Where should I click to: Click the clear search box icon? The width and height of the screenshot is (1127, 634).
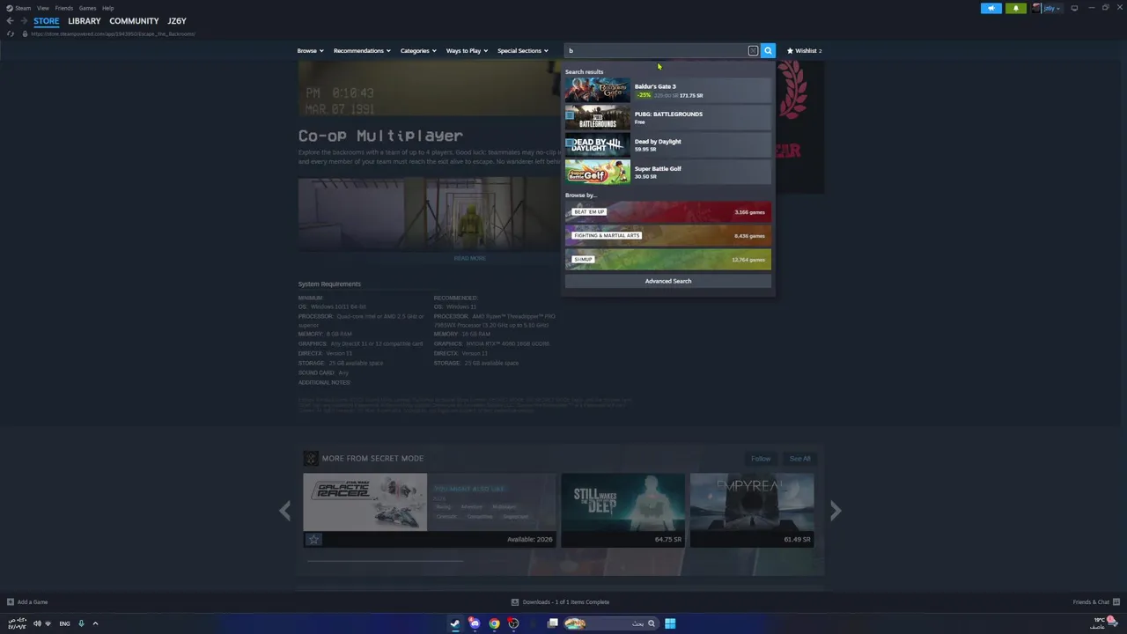click(753, 51)
